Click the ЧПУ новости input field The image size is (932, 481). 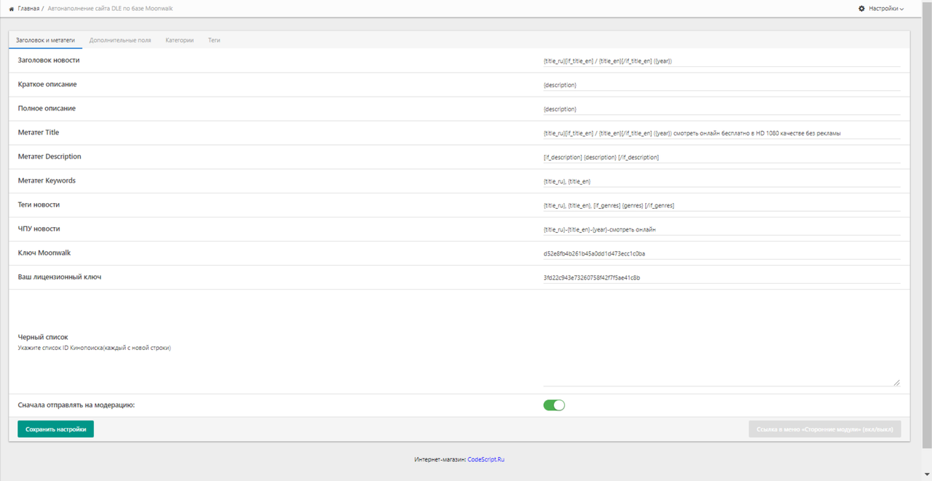coord(722,229)
